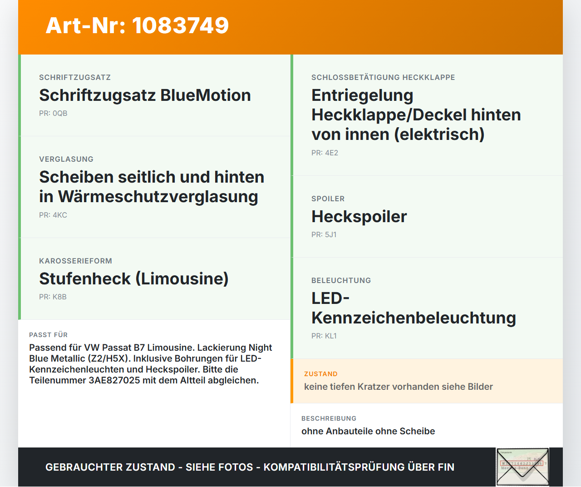The height and width of the screenshot is (487, 581).
Task: Select the title "LED-Kennzeichenbeleuchtung"
Action: [414, 308]
